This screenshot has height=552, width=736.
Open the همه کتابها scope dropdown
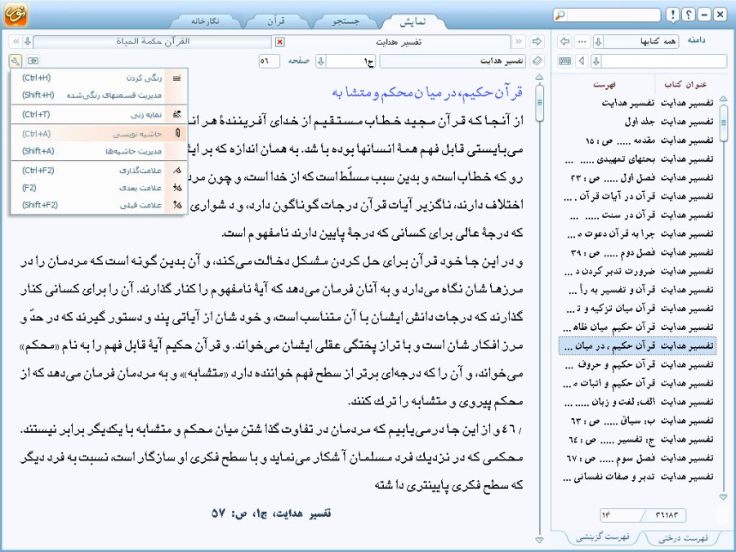click(x=598, y=42)
